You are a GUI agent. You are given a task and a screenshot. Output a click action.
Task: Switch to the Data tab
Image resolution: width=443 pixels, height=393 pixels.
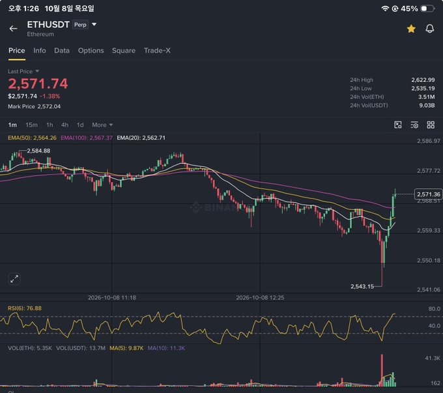point(62,51)
